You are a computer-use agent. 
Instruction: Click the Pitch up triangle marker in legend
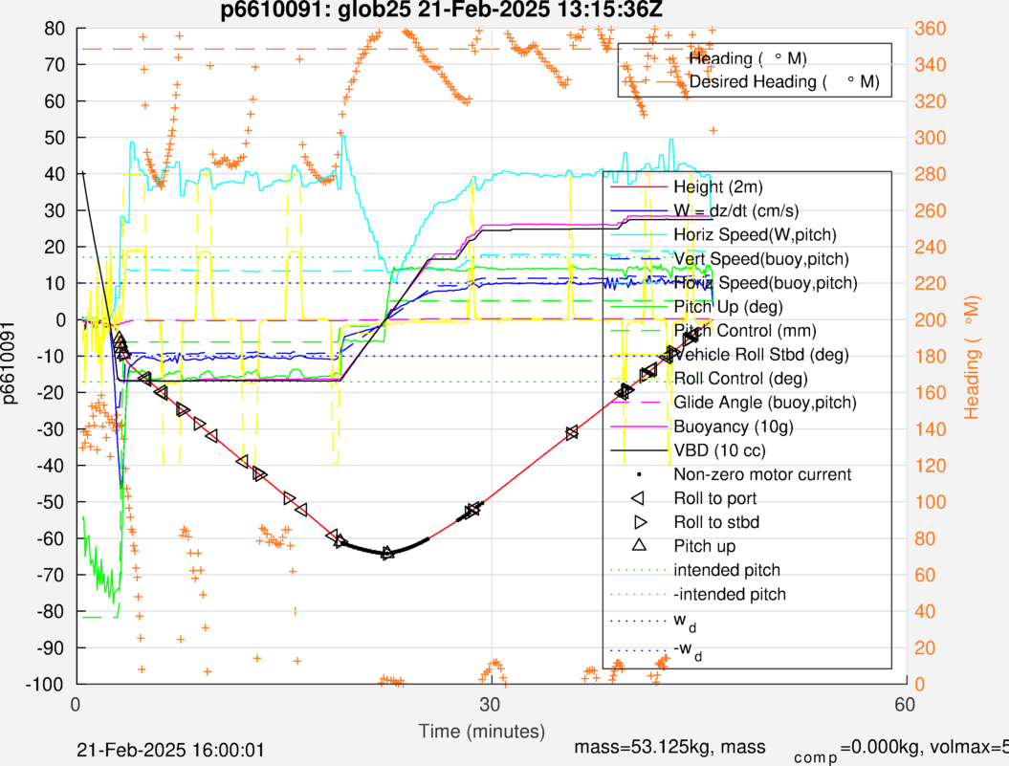point(639,544)
